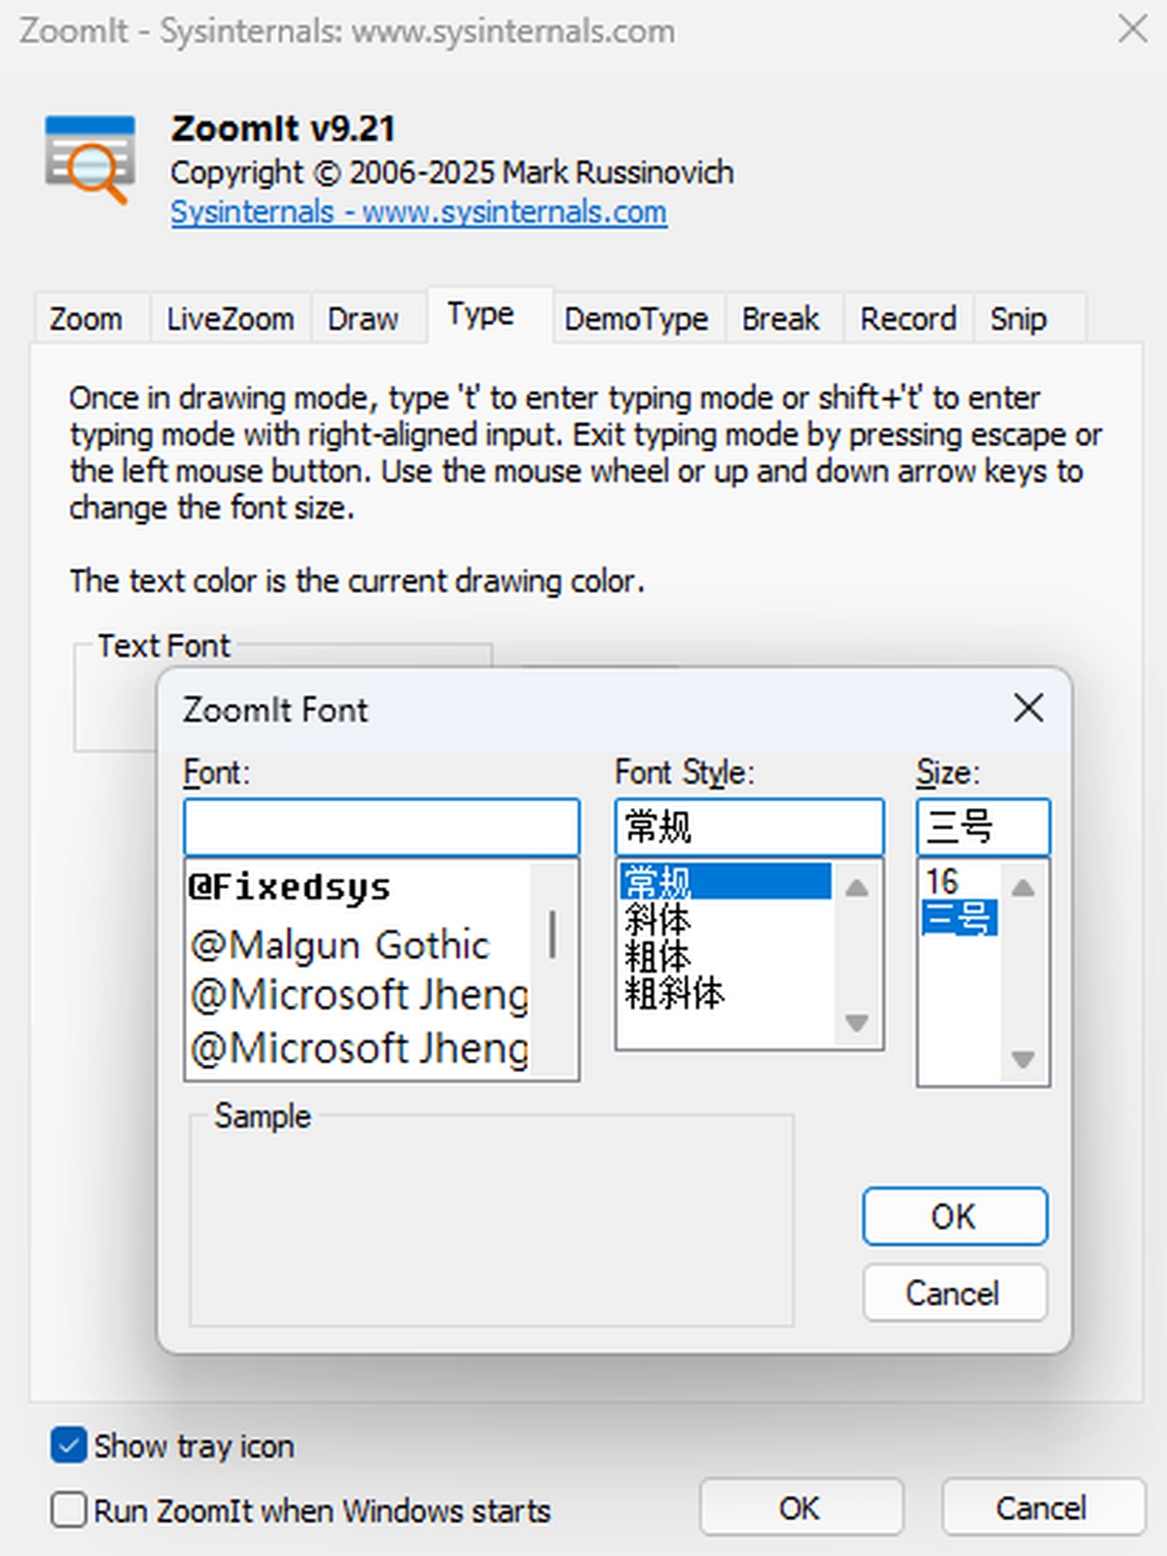Switch to the LiveZoom tab

pyautogui.click(x=230, y=319)
